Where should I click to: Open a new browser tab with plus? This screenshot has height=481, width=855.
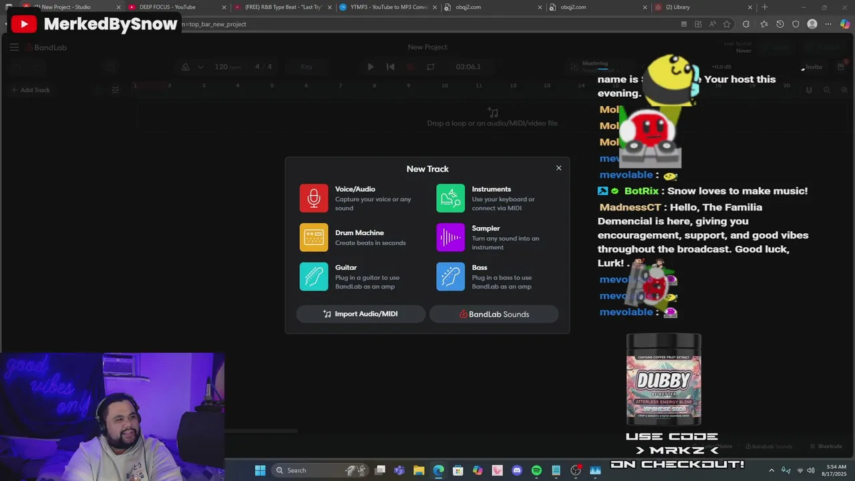pos(765,7)
